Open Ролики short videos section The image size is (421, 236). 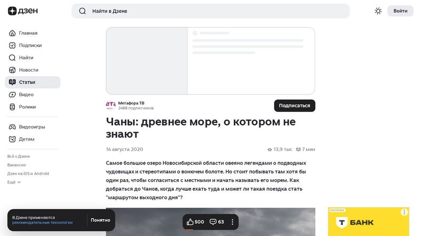tap(27, 107)
